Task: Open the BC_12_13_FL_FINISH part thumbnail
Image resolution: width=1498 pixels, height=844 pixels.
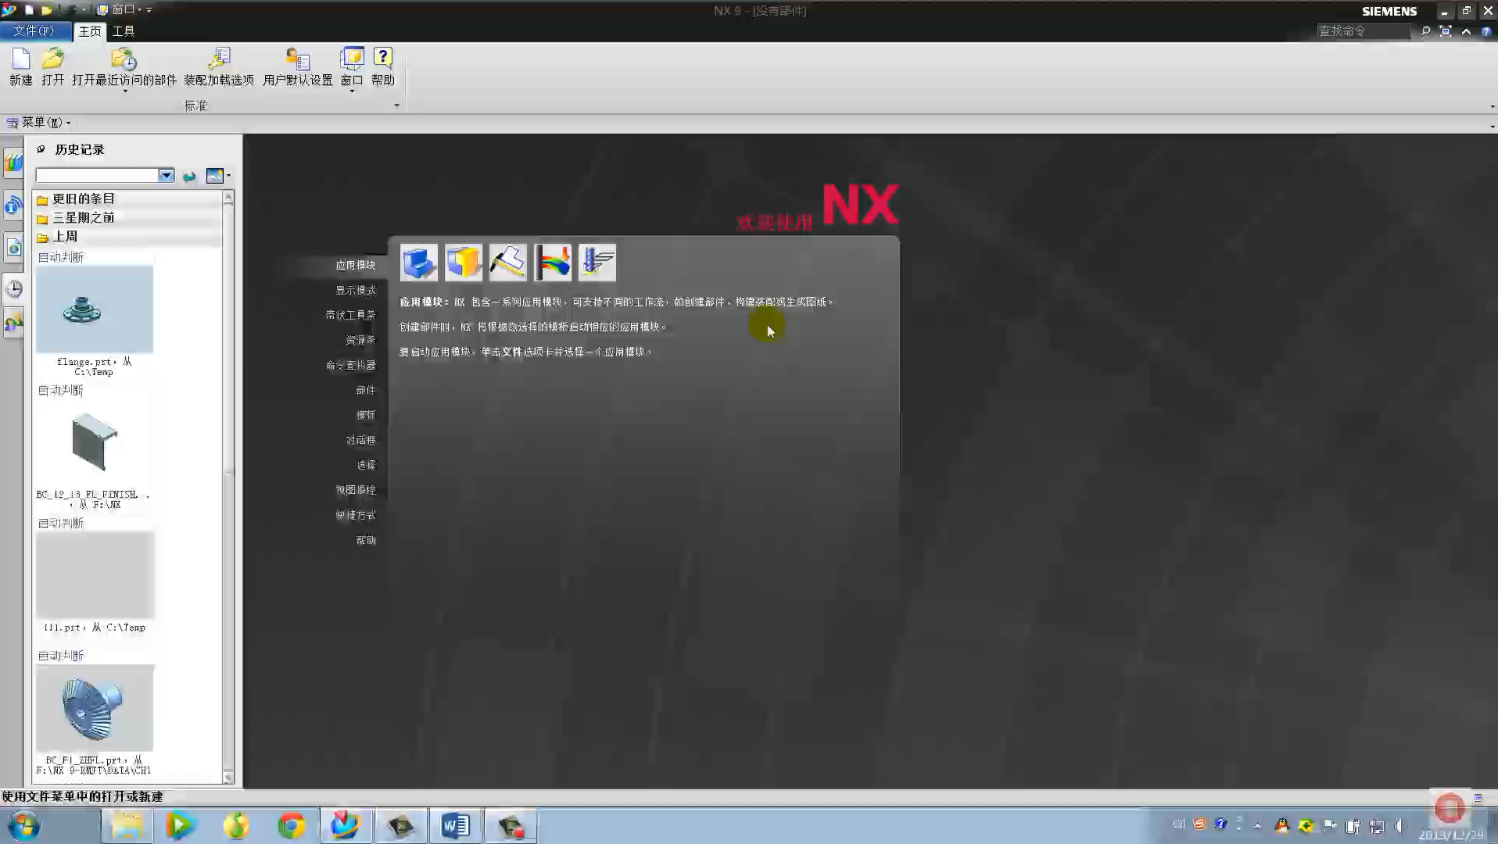Action: coord(95,442)
